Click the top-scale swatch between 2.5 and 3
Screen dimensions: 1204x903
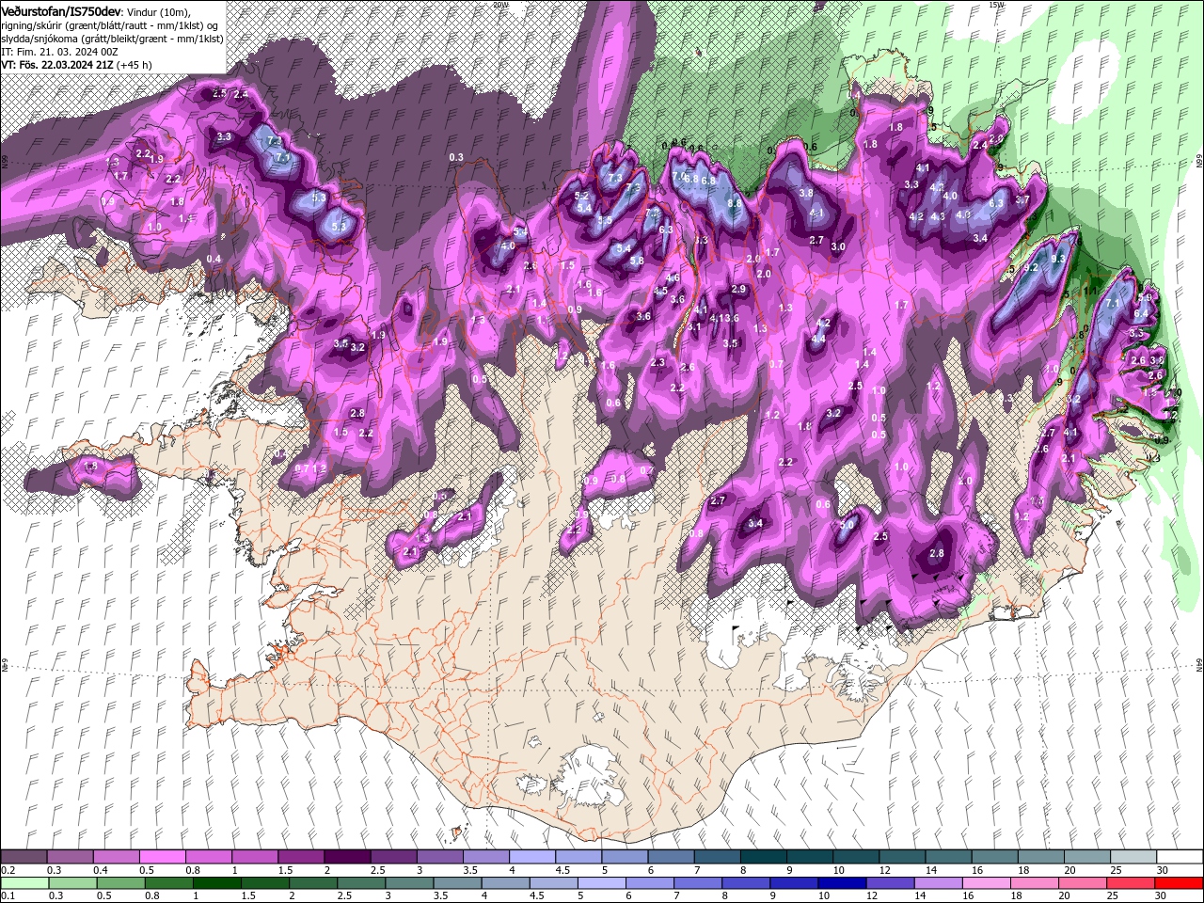point(393,857)
